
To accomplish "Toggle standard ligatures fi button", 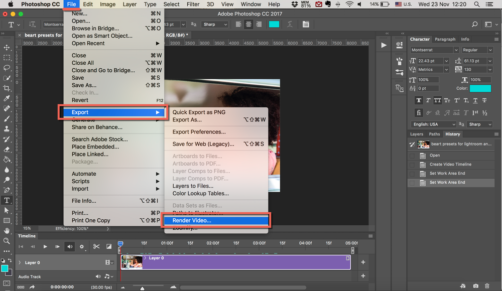I will 419,113.
